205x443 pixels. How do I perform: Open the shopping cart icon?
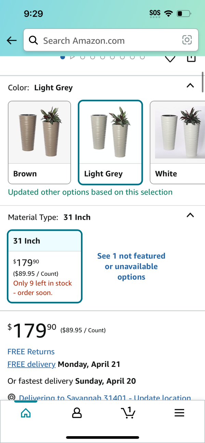tap(128, 413)
